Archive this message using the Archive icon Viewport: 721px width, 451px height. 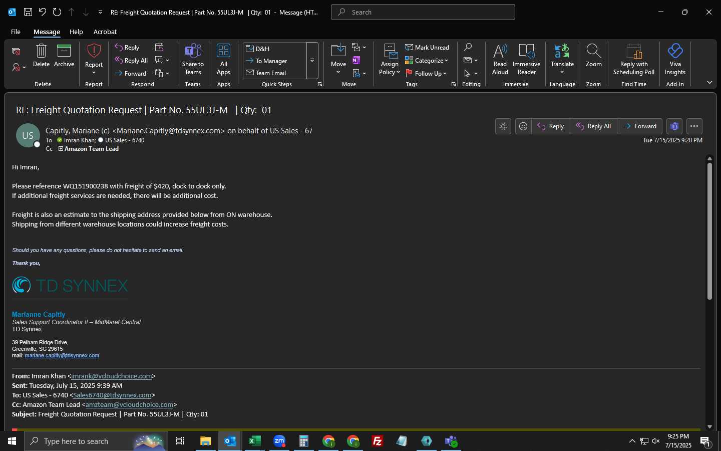coord(64,51)
